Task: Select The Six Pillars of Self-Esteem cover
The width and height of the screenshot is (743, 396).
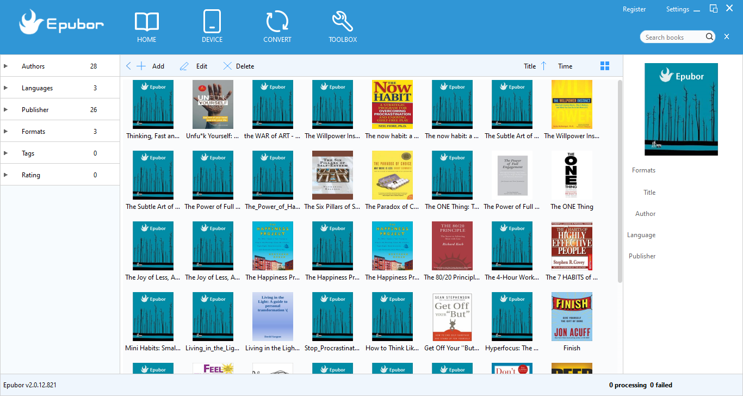Action: 332,175
